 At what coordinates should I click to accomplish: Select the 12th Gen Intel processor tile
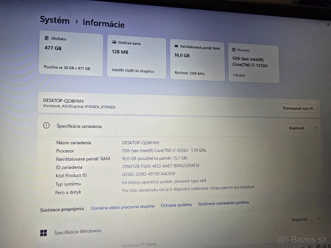tap(254, 63)
